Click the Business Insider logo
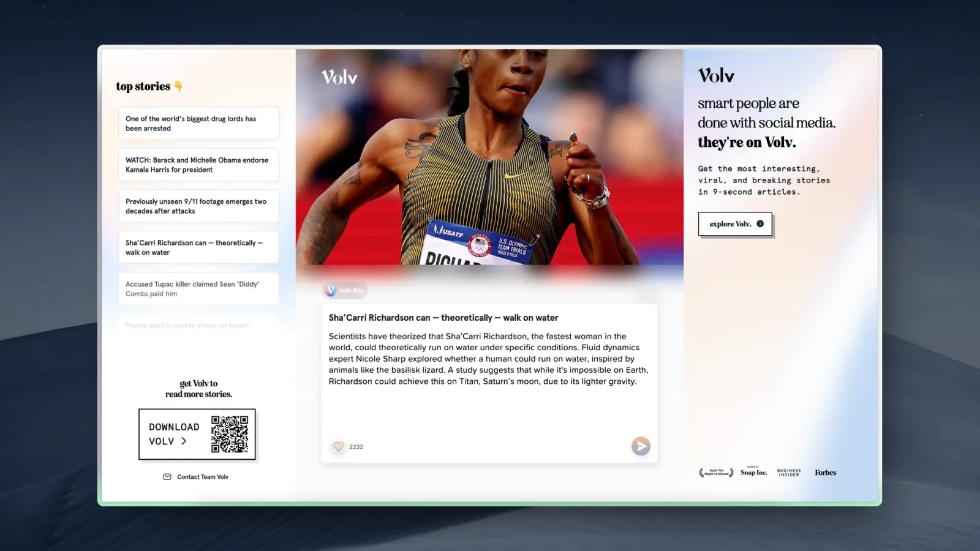This screenshot has height=551, width=980. [789, 473]
